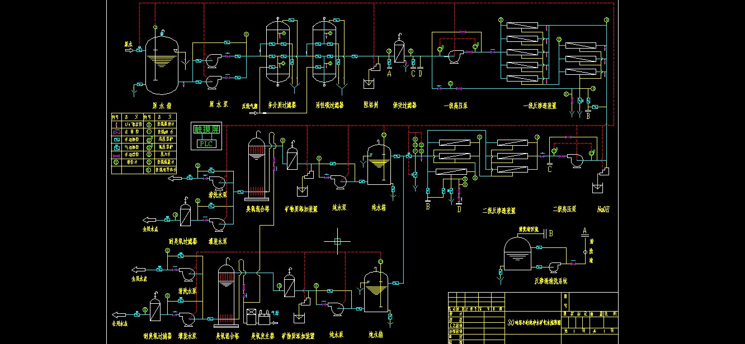Select the 保安过滤器 label

(405, 104)
